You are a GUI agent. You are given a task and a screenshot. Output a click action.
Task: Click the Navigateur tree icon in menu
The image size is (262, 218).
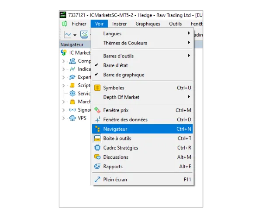click(97, 129)
